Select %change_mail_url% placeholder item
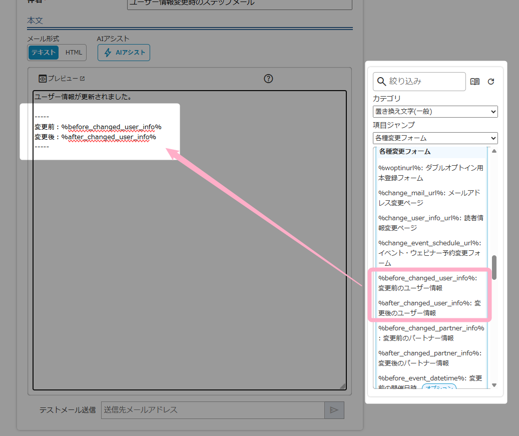The height and width of the screenshot is (436, 519). tap(430, 198)
